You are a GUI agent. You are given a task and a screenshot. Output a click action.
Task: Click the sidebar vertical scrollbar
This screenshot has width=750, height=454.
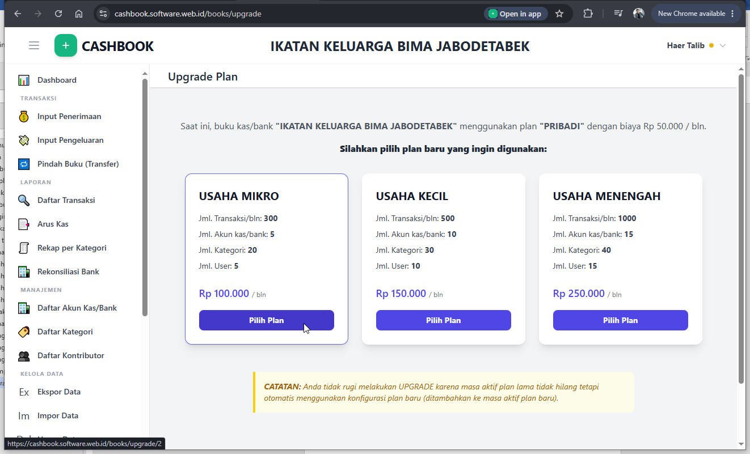coord(145,197)
